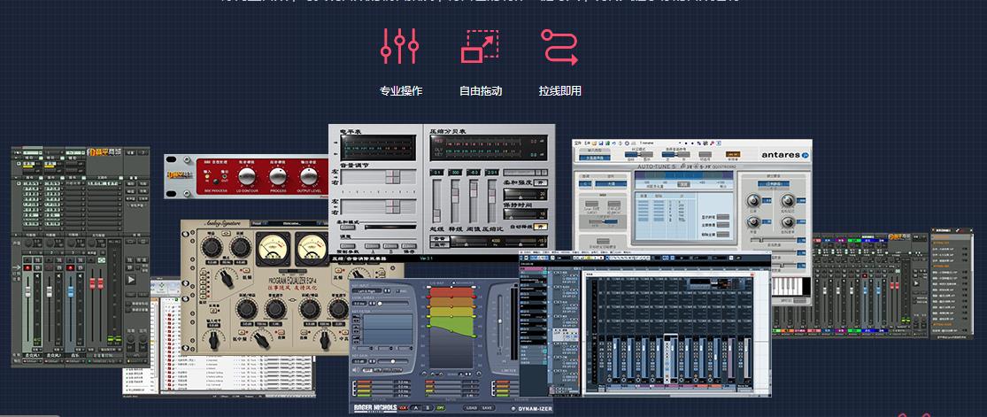
Task: Click the 自由拖动 drag icon
Action: (x=480, y=46)
